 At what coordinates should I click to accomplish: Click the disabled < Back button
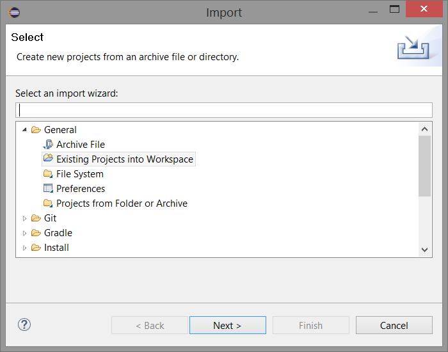150,325
